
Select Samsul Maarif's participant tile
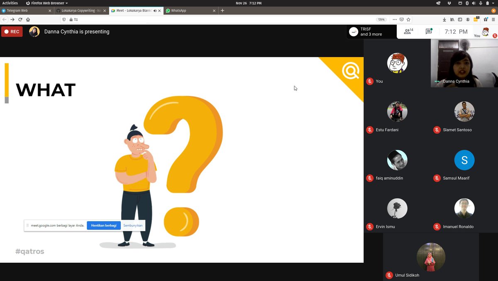click(464, 160)
